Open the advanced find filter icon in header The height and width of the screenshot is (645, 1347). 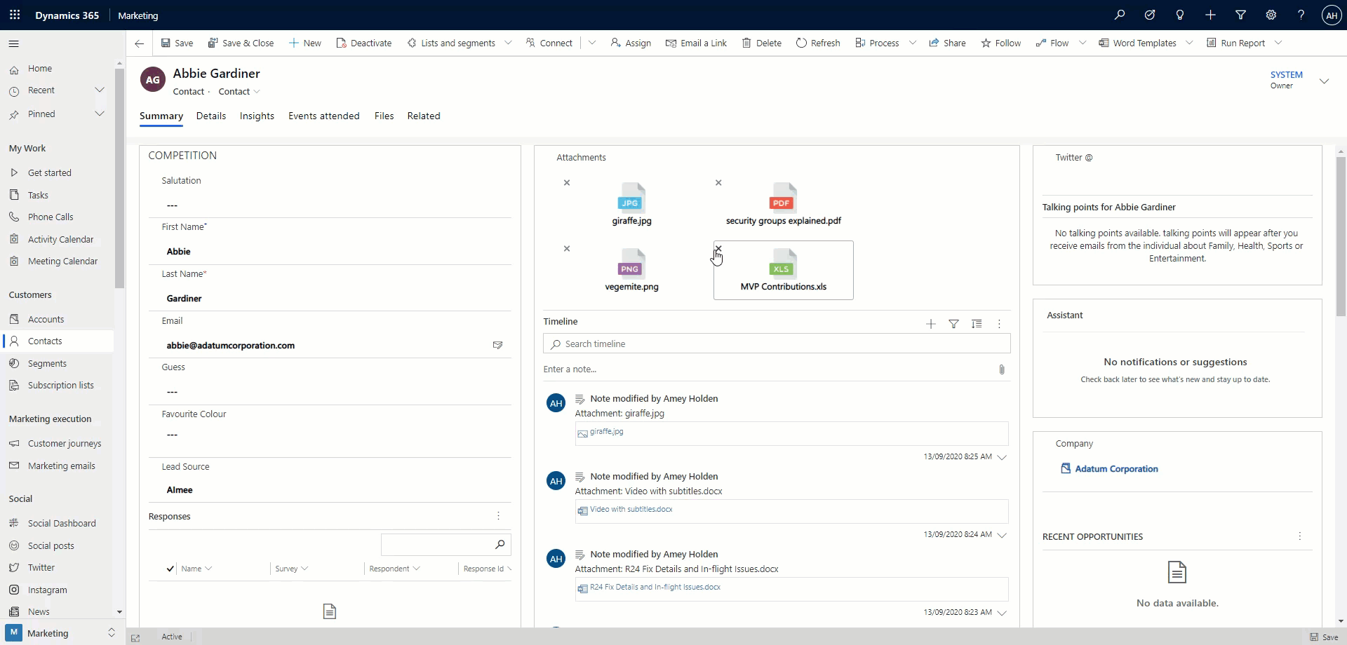[1240, 15]
